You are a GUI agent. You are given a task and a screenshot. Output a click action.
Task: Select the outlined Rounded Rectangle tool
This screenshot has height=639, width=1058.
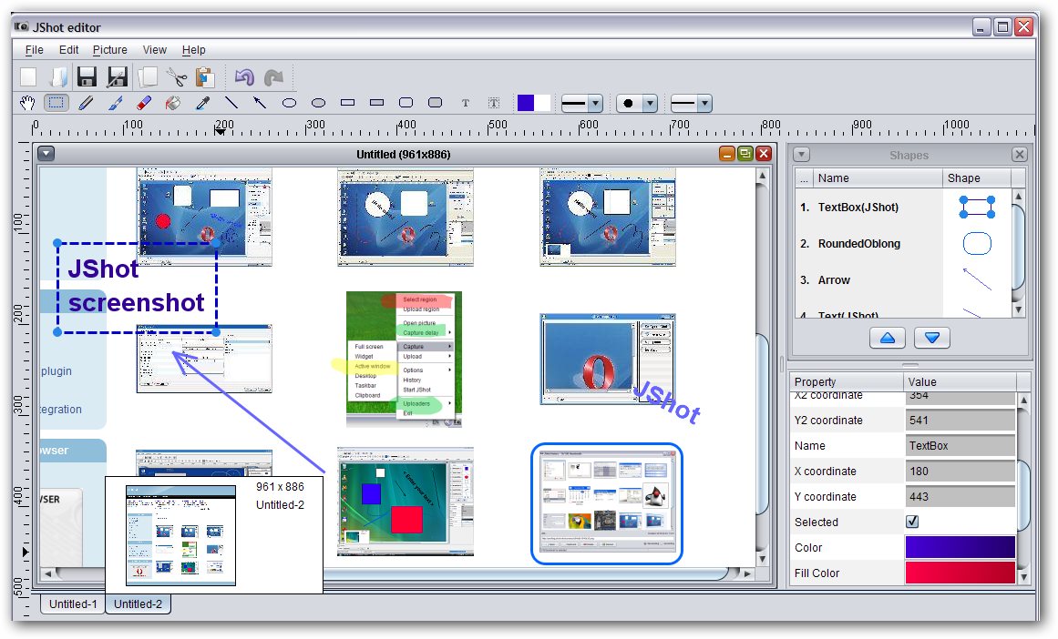(406, 103)
